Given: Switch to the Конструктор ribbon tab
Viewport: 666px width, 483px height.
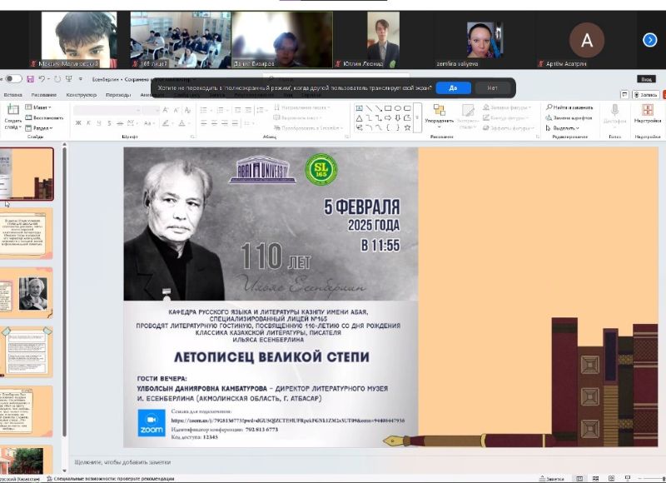Looking at the screenshot, I should pos(82,95).
